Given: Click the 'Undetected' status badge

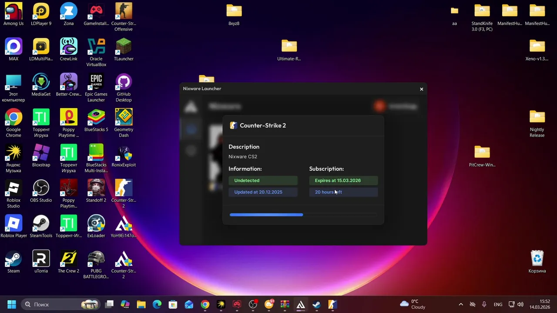Looking at the screenshot, I should [263, 180].
